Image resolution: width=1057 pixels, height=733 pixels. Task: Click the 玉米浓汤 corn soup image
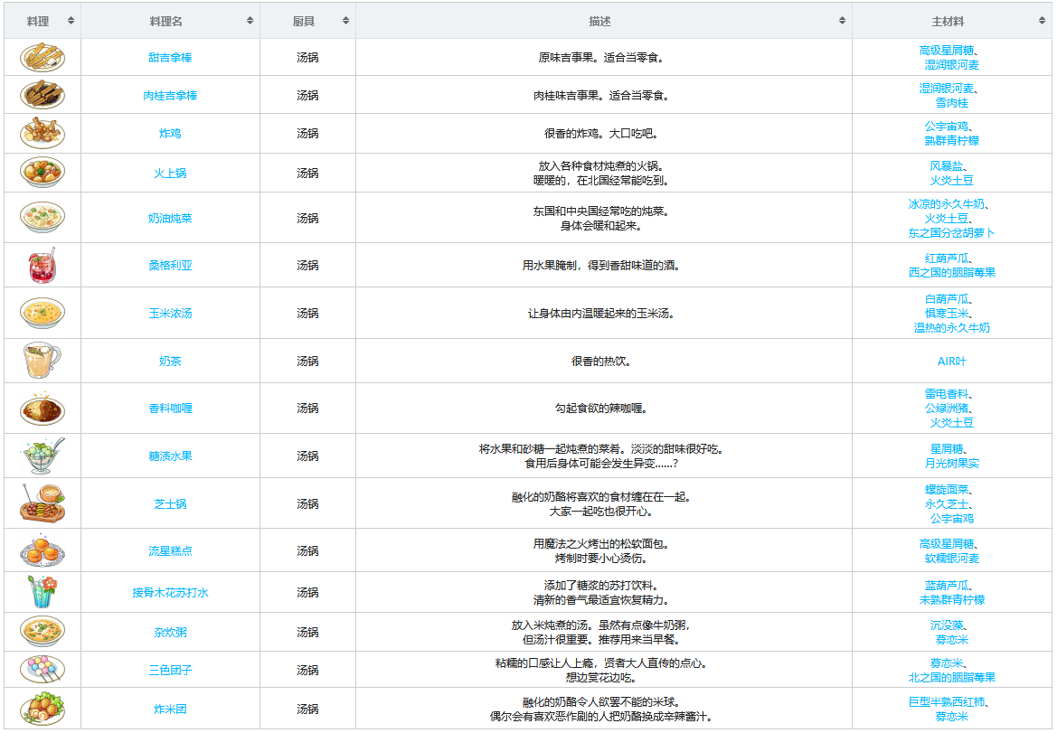[x=42, y=313]
